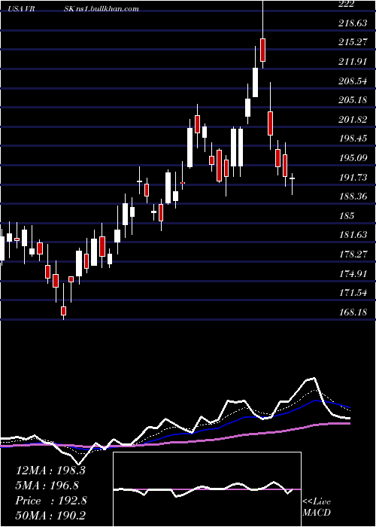Screen dimensions: 376x527
Task: Click the 205.18 price axis label
Action: click(x=352, y=100)
